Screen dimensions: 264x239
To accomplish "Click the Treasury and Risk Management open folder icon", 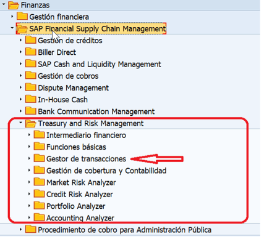I will 30,124.
